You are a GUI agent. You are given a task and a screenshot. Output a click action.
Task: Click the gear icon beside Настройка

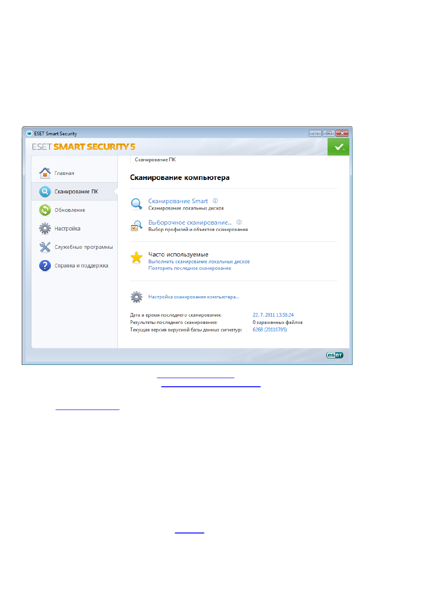(45, 229)
